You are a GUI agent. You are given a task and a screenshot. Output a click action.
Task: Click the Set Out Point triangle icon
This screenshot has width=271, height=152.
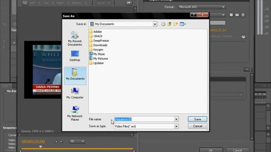tap(61, 141)
